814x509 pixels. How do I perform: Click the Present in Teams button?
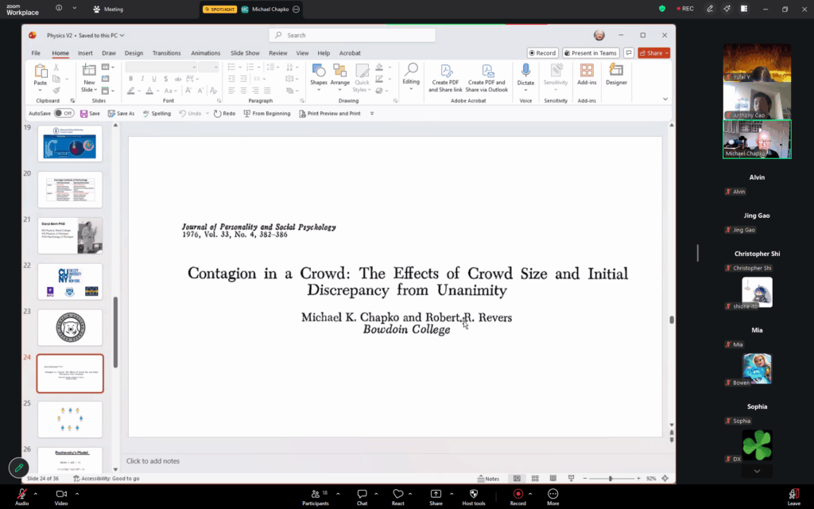pyautogui.click(x=591, y=53)
